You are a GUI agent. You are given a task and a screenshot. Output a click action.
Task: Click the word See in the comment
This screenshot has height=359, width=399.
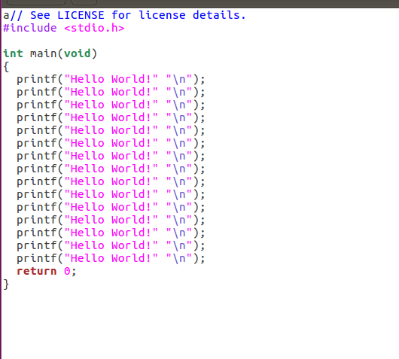click(x=40, y=15)
